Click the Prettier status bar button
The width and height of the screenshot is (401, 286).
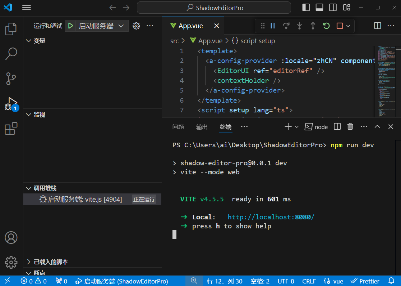(x=365, y=281)
